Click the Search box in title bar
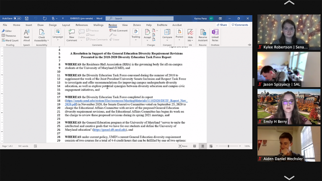Viewport: 322px width, 181px height. [x=140, y=18]
